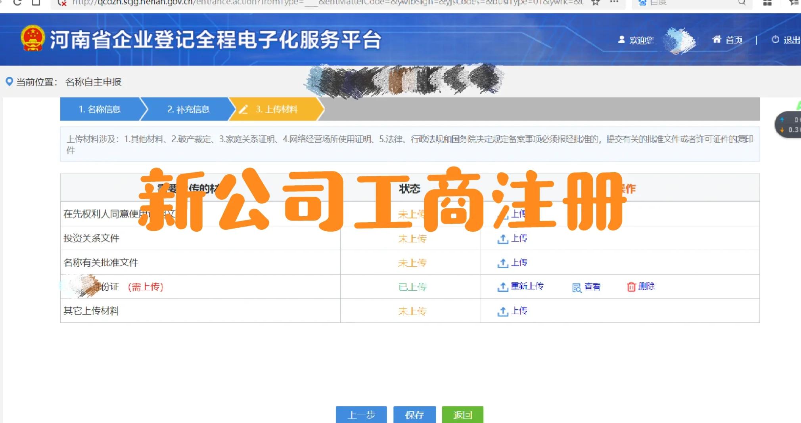Click the 保存 button to save
Screen dimensions: 801x423
click(414, 415)
